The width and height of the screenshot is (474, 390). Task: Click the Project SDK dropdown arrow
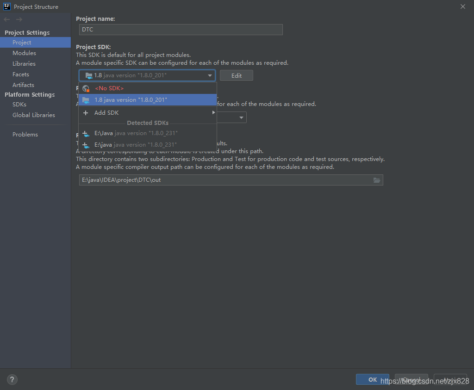click(x=210, y=75)
